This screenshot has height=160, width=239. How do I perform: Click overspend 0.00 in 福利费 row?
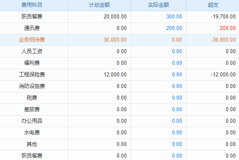tap(231, 63)
